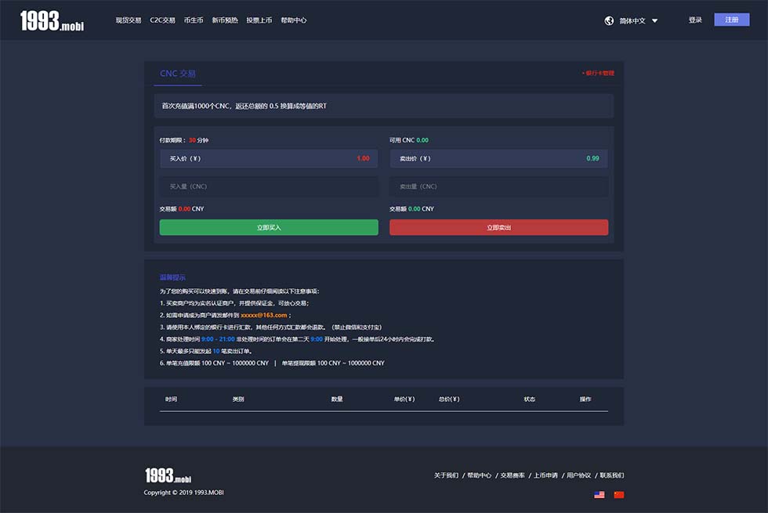768x513 pixels.
Task: Click the 首次充值满1000个CNC notice banner
Action: coord(383,107)
